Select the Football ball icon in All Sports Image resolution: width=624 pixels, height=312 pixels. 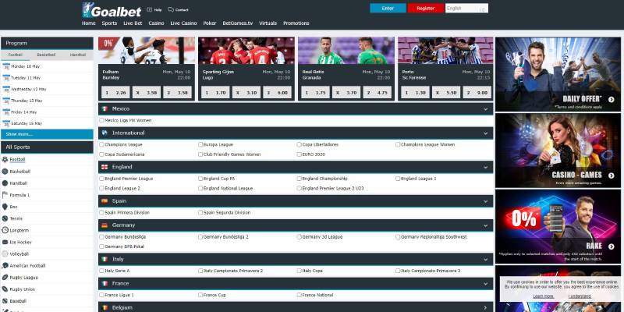tap(5, 160)
